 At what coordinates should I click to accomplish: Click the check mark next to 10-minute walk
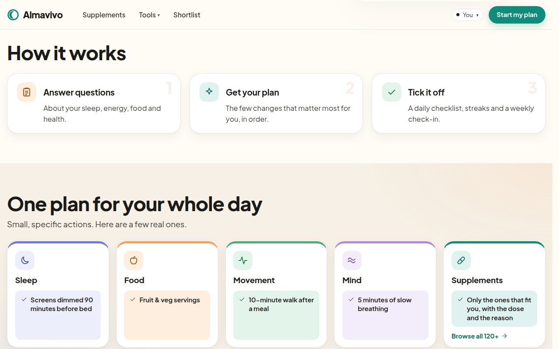(242, 300)
